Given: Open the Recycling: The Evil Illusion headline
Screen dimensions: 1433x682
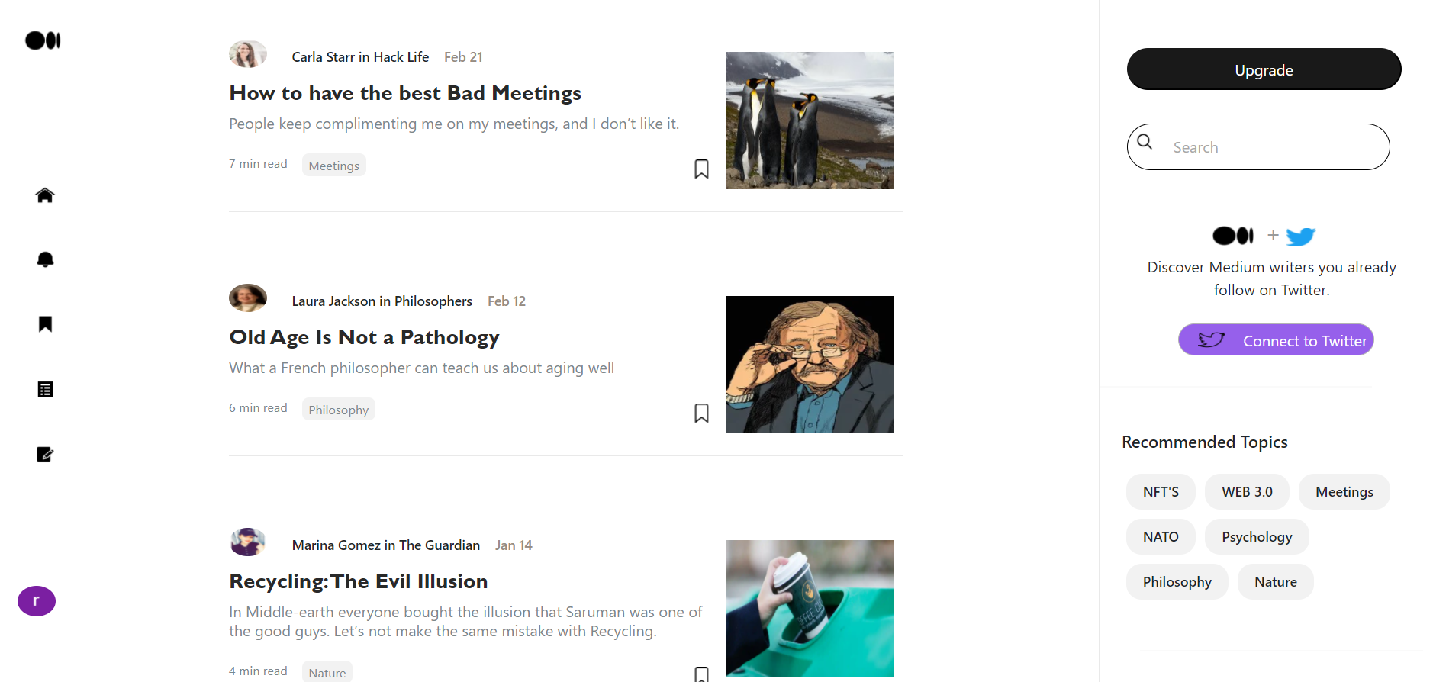Looking at the screenshot, I should tap(359, 581).
